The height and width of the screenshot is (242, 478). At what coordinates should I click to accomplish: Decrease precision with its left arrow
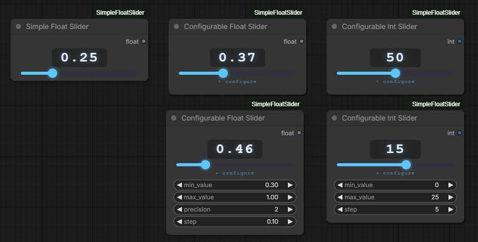(x=179, y=209)
